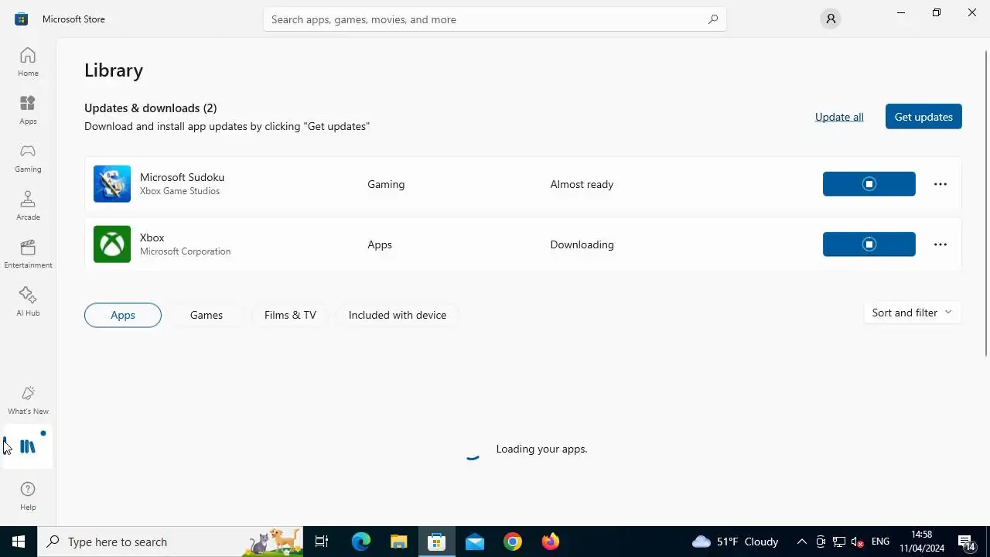This screenshot has height=557, width=990.
Task: Click the Microsoft Store taskbar icon
Action: tap(437, 542)
